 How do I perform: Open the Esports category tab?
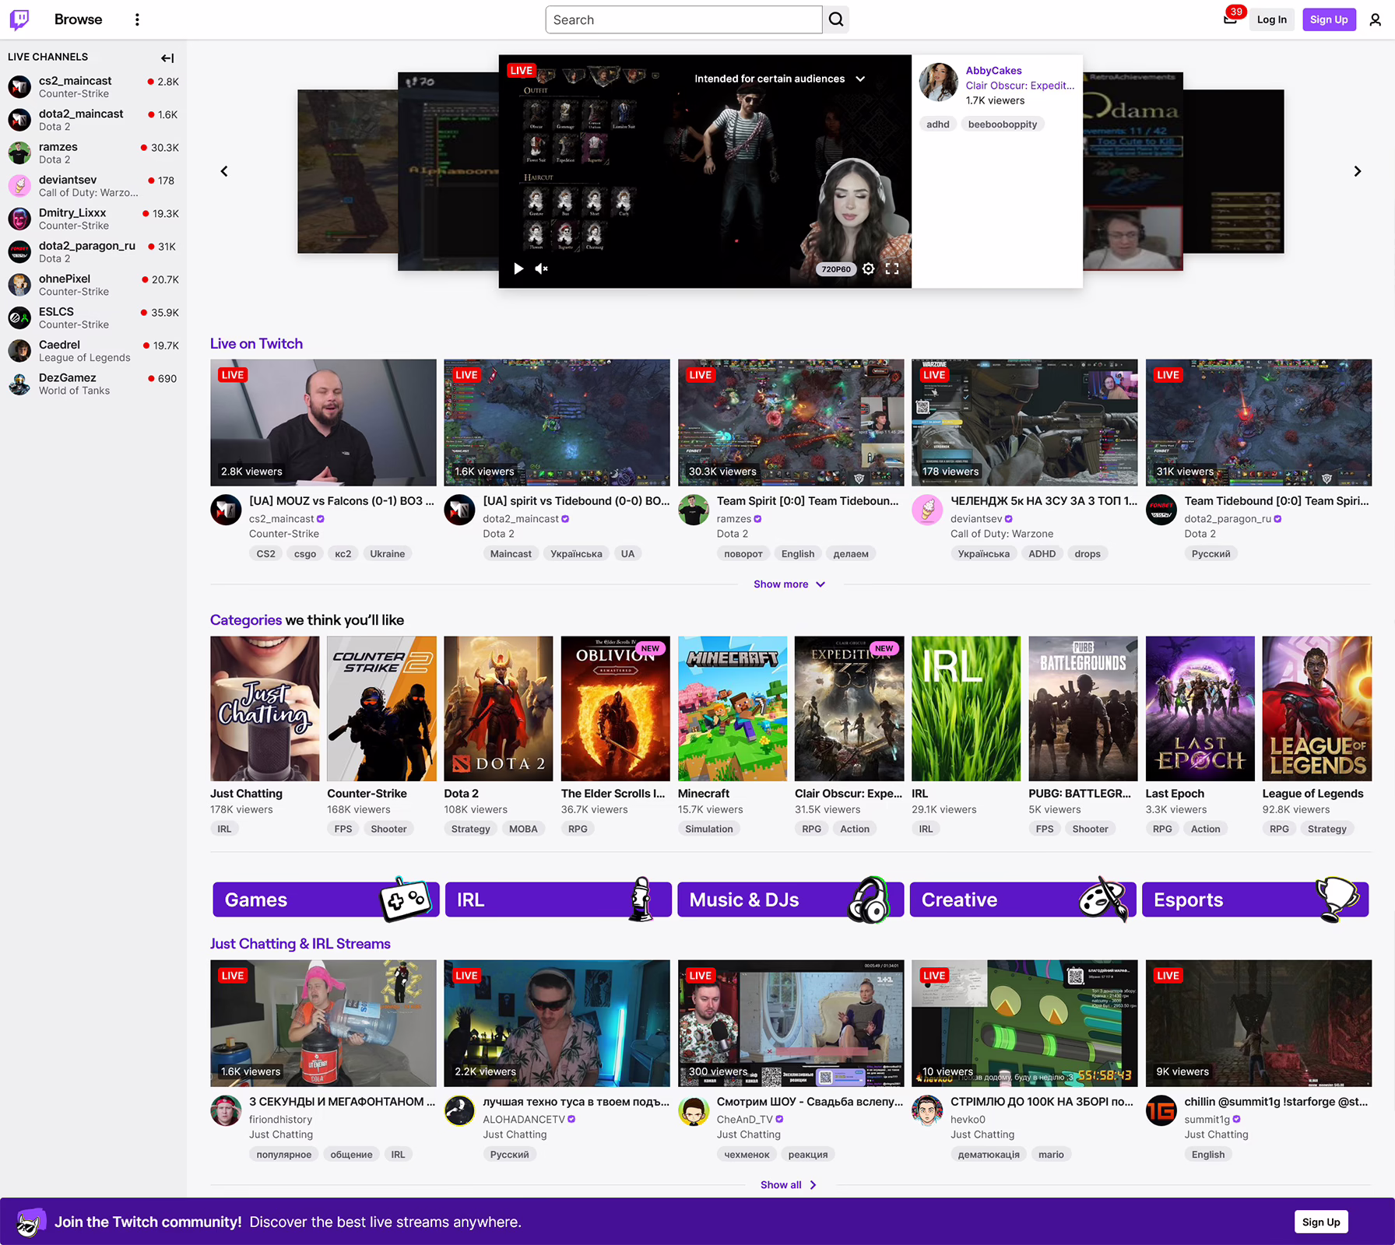pos(1255,900)
